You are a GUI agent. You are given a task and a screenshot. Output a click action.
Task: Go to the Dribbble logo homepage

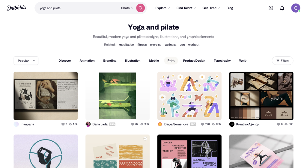tap(16, 8)
